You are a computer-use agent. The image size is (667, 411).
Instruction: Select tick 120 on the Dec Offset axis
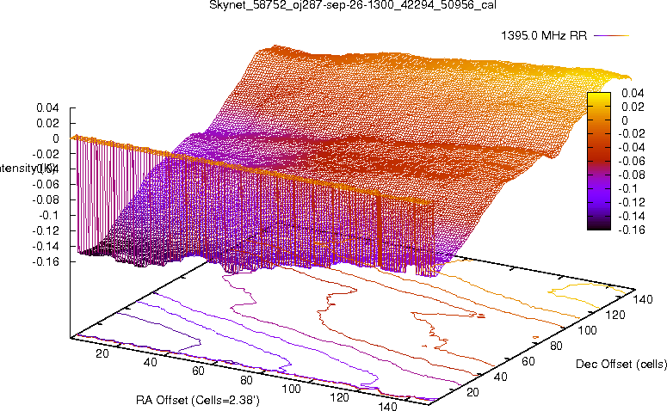click(x=615, y=315)
